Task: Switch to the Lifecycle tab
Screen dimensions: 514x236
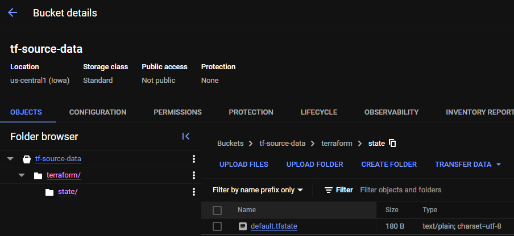Action: click(319, 112)
